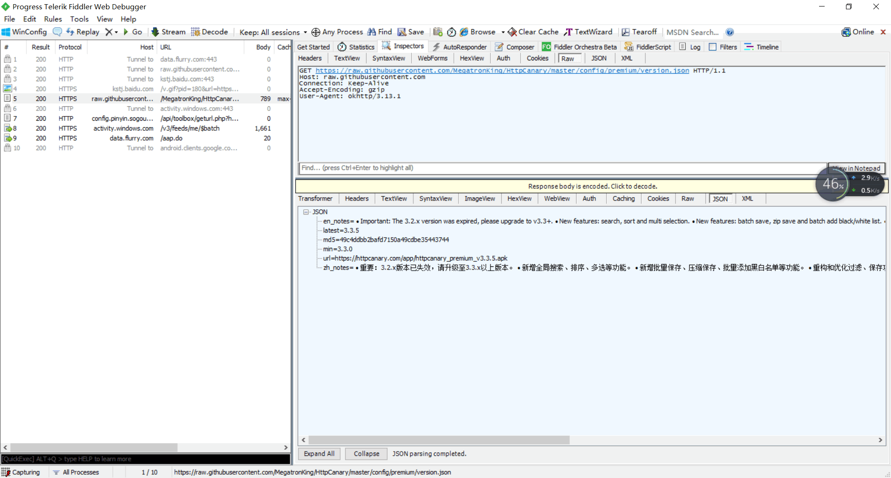This screenshot has width=891, height=478.
Task: Click Any Process target picker
Action: [337, 32]
